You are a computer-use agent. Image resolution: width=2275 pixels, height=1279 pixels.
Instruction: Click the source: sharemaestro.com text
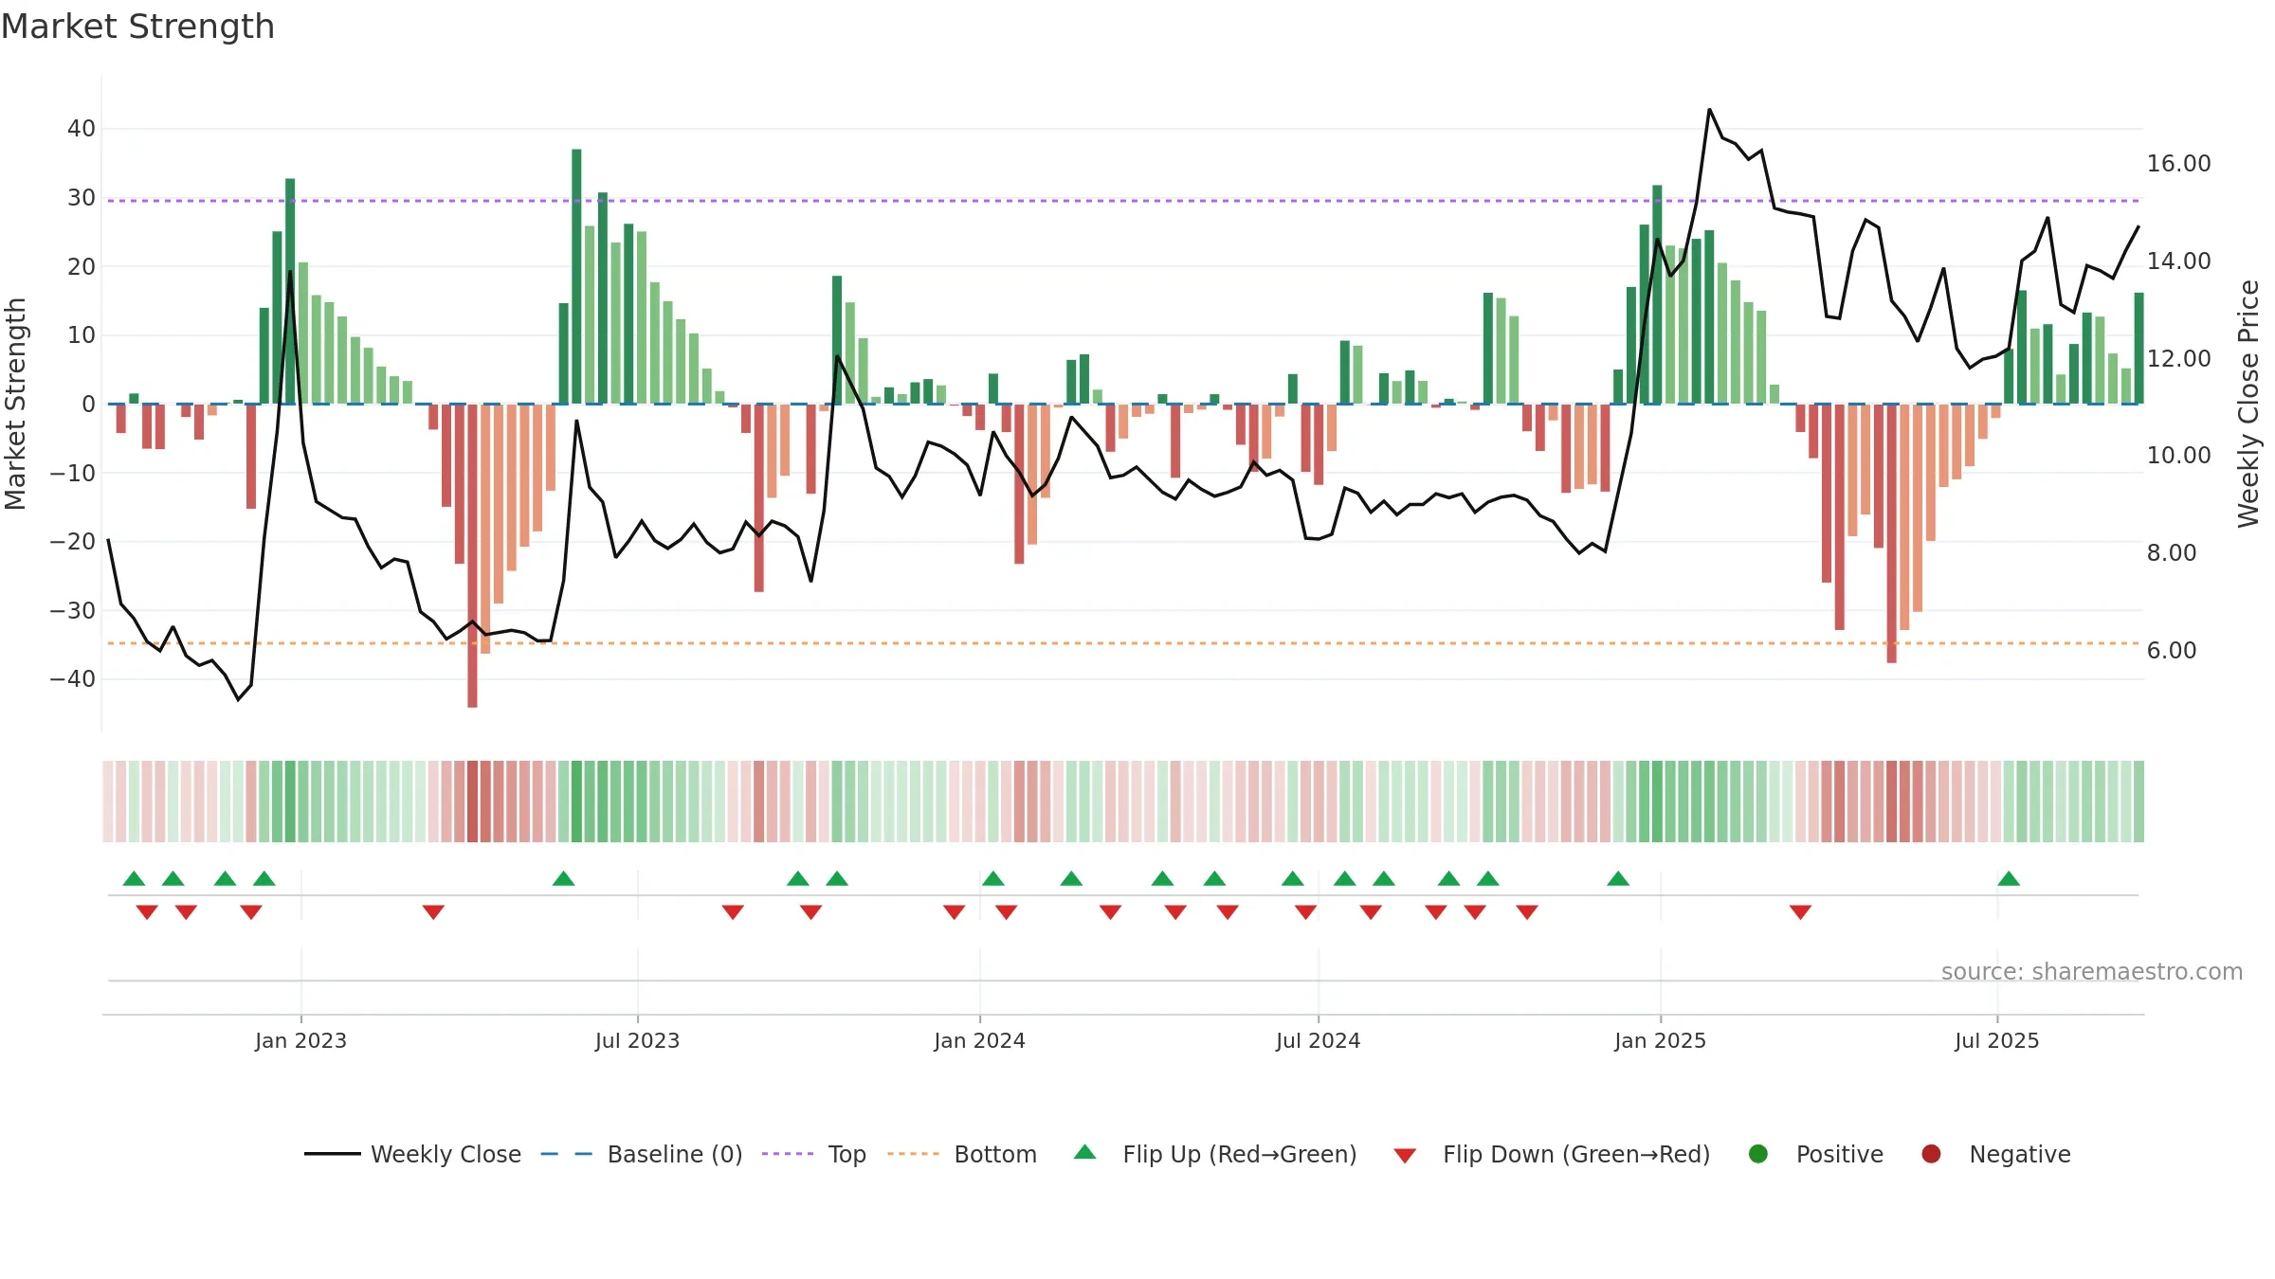2092,972
